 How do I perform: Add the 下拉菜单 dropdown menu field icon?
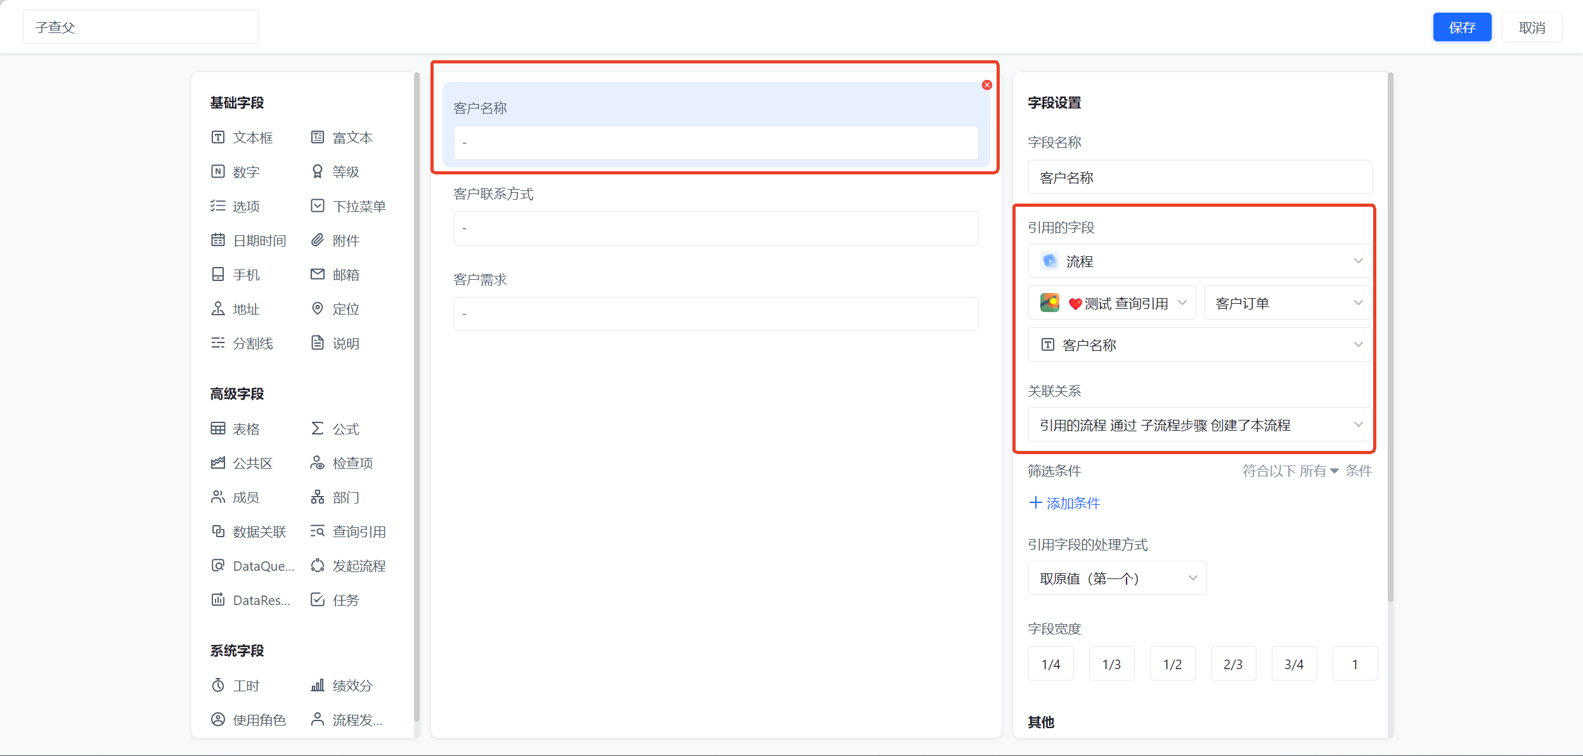click(x=318, y=206)
